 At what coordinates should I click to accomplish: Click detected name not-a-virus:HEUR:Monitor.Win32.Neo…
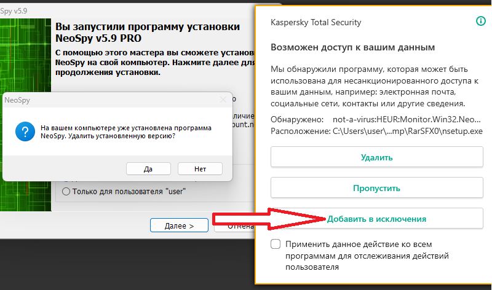pyautogui.click(x=407, y=119)
